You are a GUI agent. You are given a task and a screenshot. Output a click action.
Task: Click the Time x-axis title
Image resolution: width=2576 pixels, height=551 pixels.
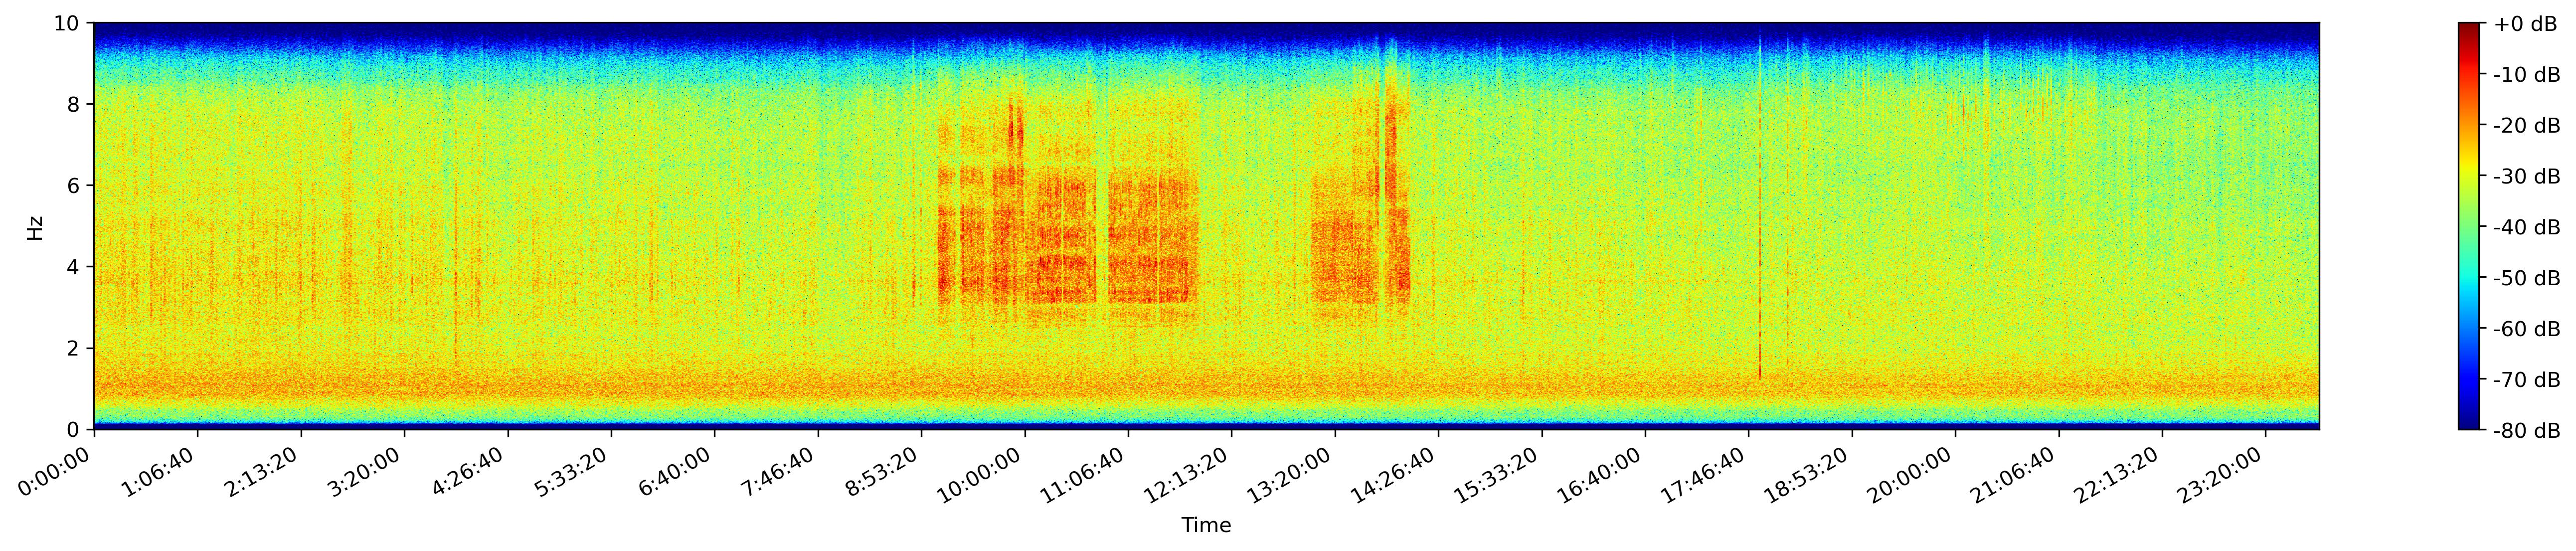[1206, 526]
